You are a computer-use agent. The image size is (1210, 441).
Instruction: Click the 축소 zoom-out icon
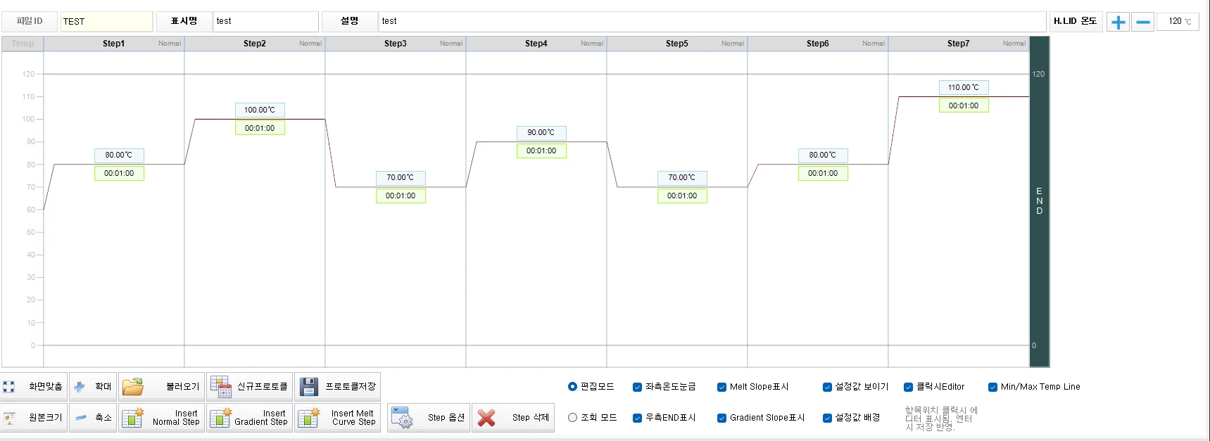81,418
